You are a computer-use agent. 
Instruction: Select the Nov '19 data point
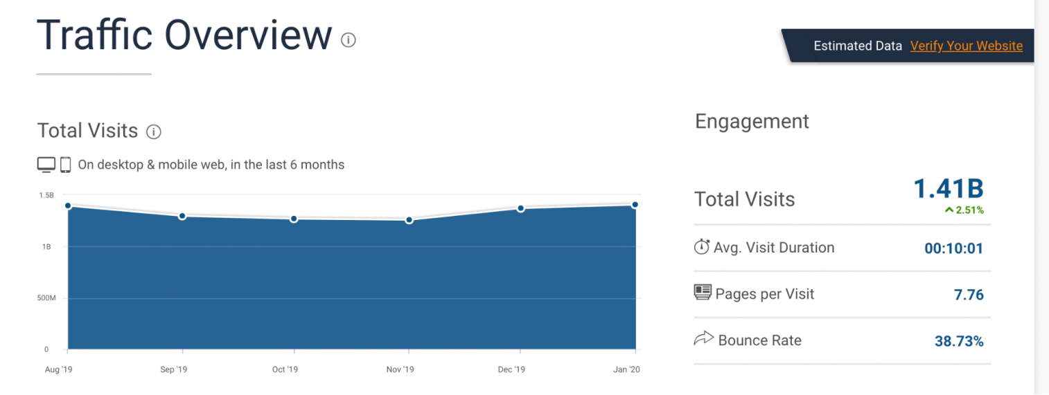(x=409, y=220)
